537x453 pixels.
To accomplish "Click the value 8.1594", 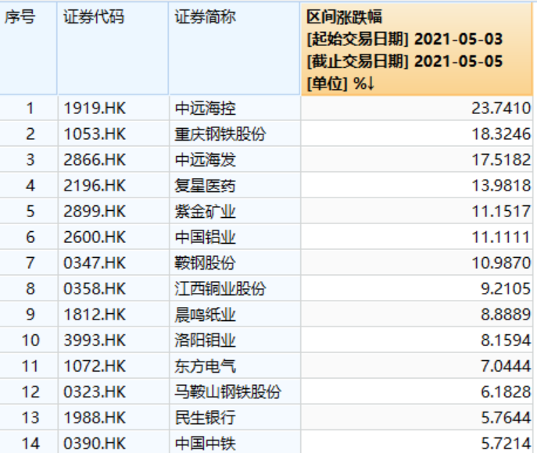I will pyautogui.click(x=506, y=341).
